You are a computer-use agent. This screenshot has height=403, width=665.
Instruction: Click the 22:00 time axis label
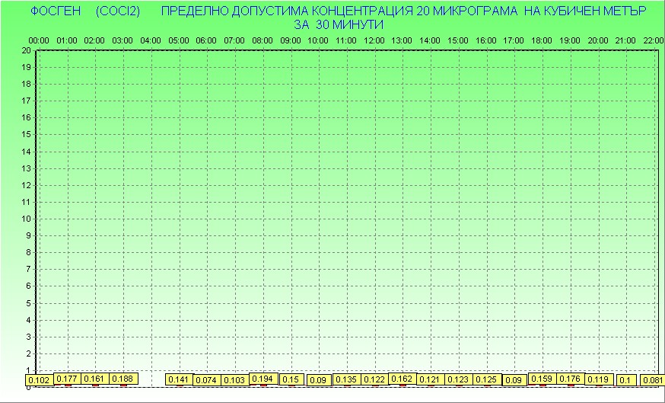pos(653,40)
